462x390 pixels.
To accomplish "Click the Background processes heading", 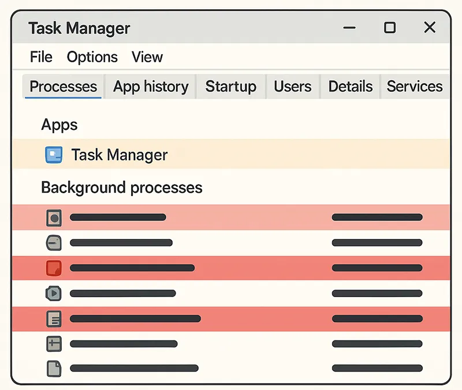I will [122, 187].
